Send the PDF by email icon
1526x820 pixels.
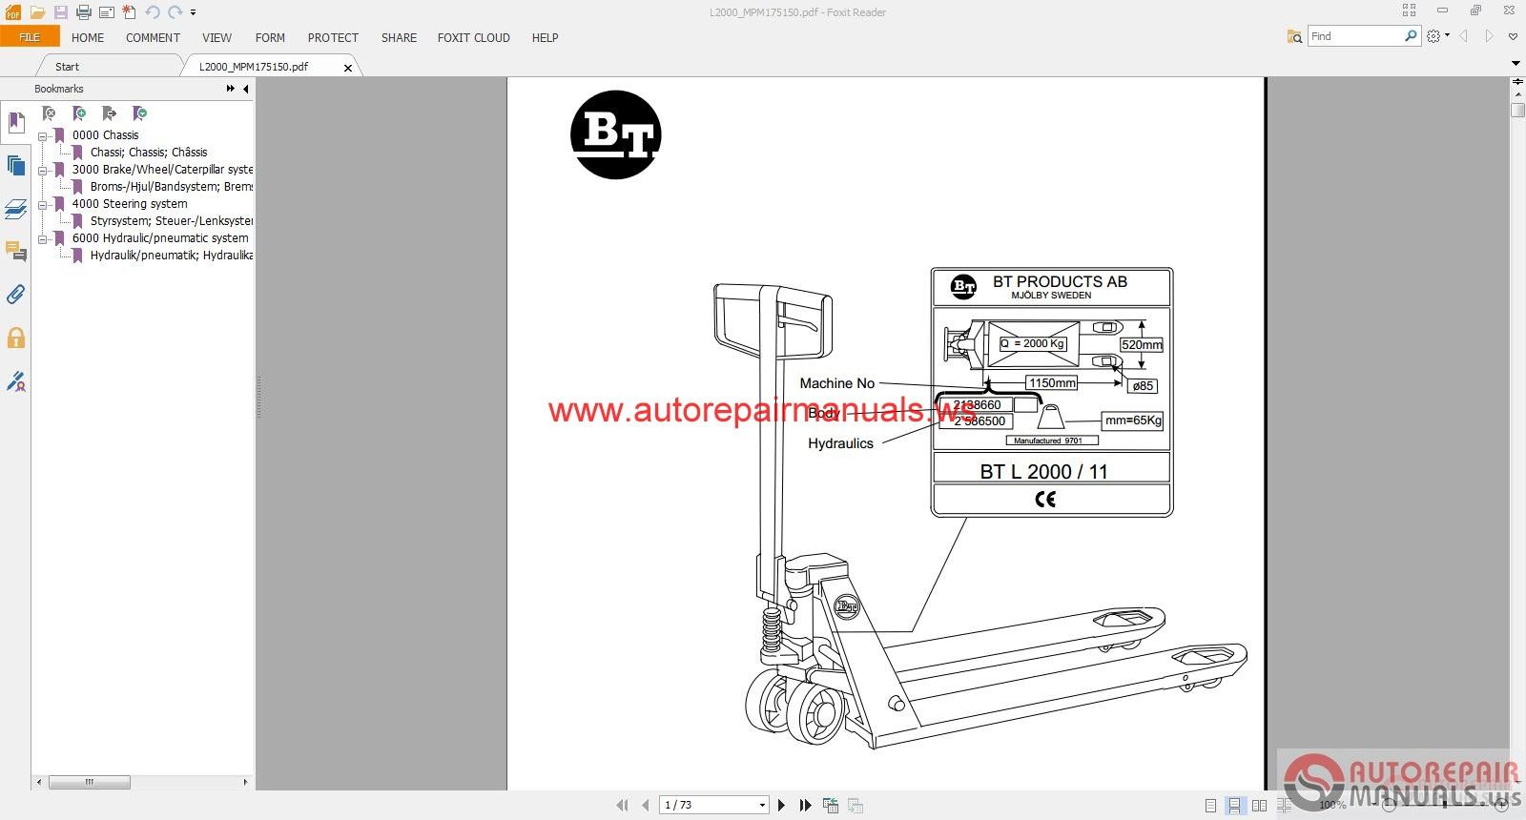[x=107, y=12]
